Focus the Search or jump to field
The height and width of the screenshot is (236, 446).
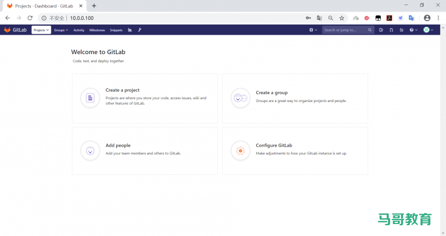pos(348,30)
